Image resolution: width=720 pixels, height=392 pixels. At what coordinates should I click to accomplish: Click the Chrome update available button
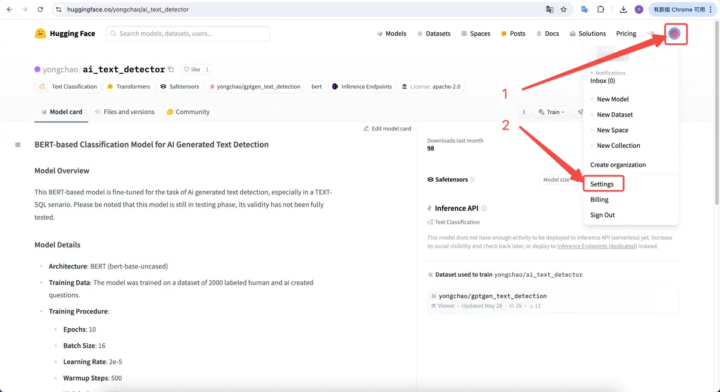pyautogui.click(x=682, y=10)
